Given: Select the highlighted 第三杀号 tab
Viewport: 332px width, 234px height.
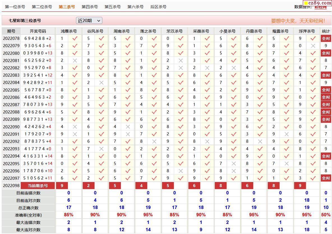Looking at the screenshot, I should (x=67, y=7).
